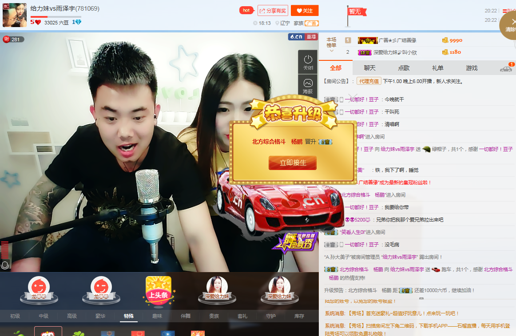This screenshot has width=516, height=336.
Task: Click 2富 badge in the 跑车 gift message
Action: (x=331, y=269)
